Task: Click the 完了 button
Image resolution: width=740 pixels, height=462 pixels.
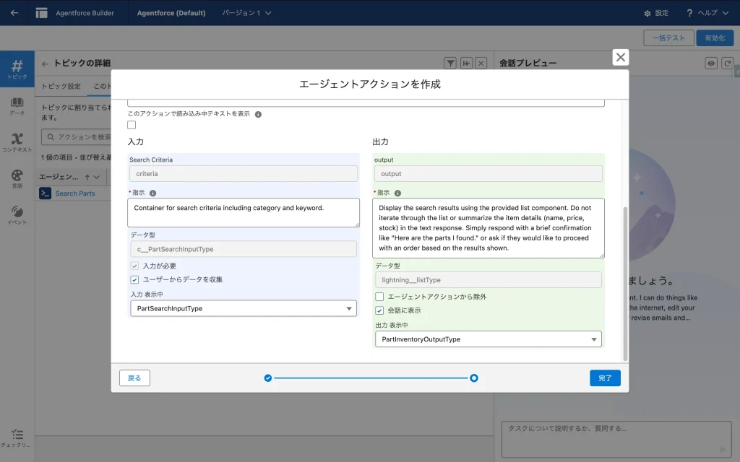Action: (x=605, y=378)
